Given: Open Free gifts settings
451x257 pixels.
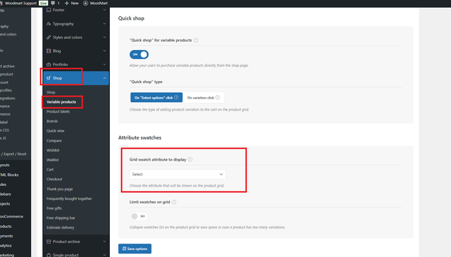Looking at the screenshot, I should click(54, 208).
